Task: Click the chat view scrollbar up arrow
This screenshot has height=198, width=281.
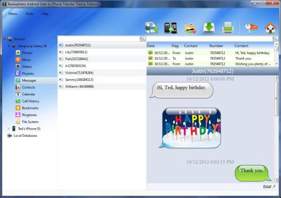Action: point(276,77)
